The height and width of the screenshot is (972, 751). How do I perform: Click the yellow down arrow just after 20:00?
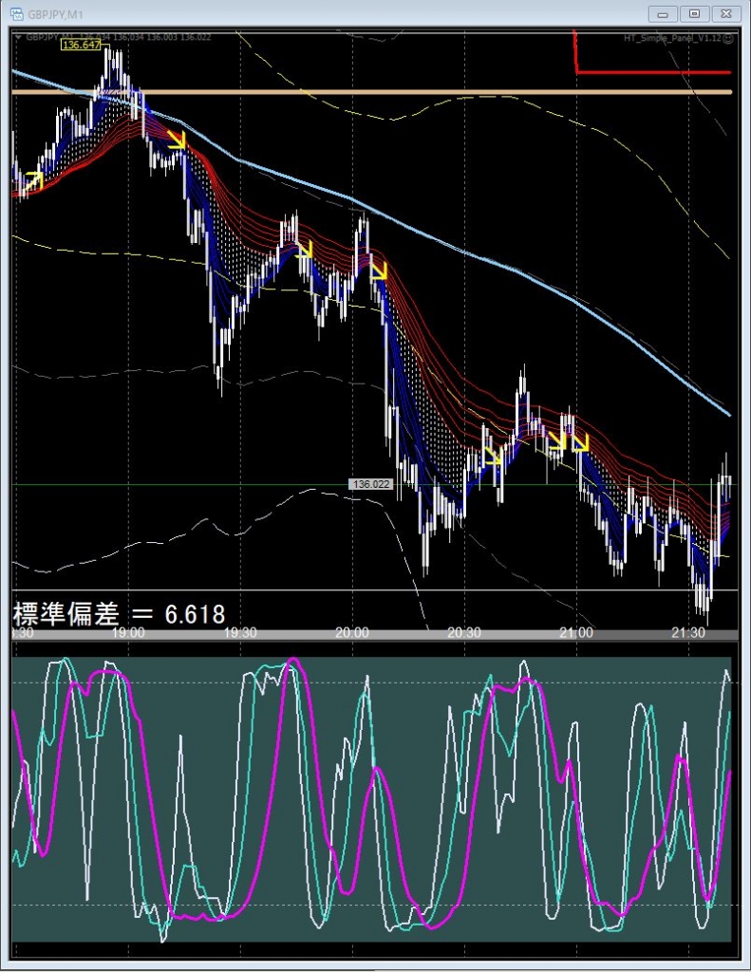[378, 271]
